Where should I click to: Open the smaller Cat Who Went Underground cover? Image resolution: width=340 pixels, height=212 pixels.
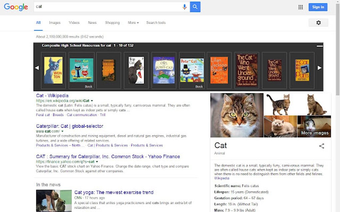coord(275,70)
